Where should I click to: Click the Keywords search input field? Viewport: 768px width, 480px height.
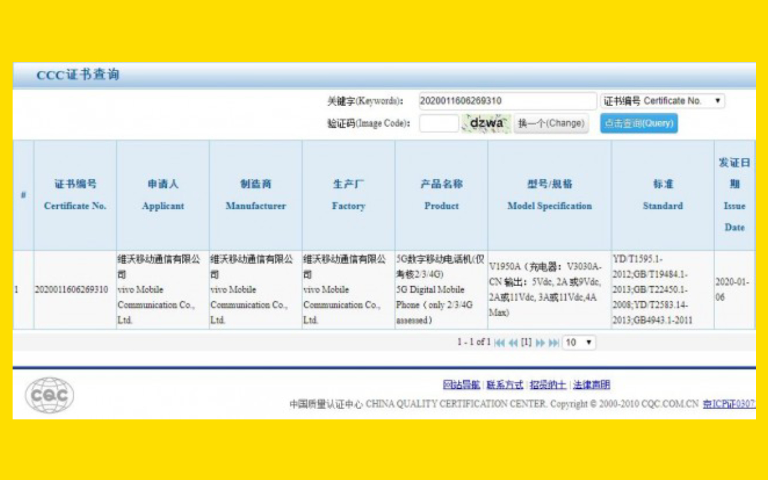507,101
